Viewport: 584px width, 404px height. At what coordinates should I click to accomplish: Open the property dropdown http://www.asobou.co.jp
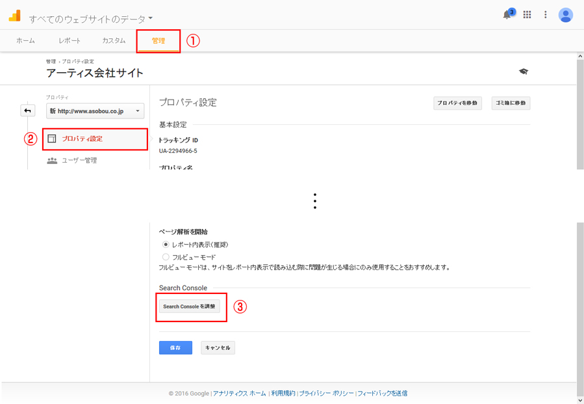(95, 111)
